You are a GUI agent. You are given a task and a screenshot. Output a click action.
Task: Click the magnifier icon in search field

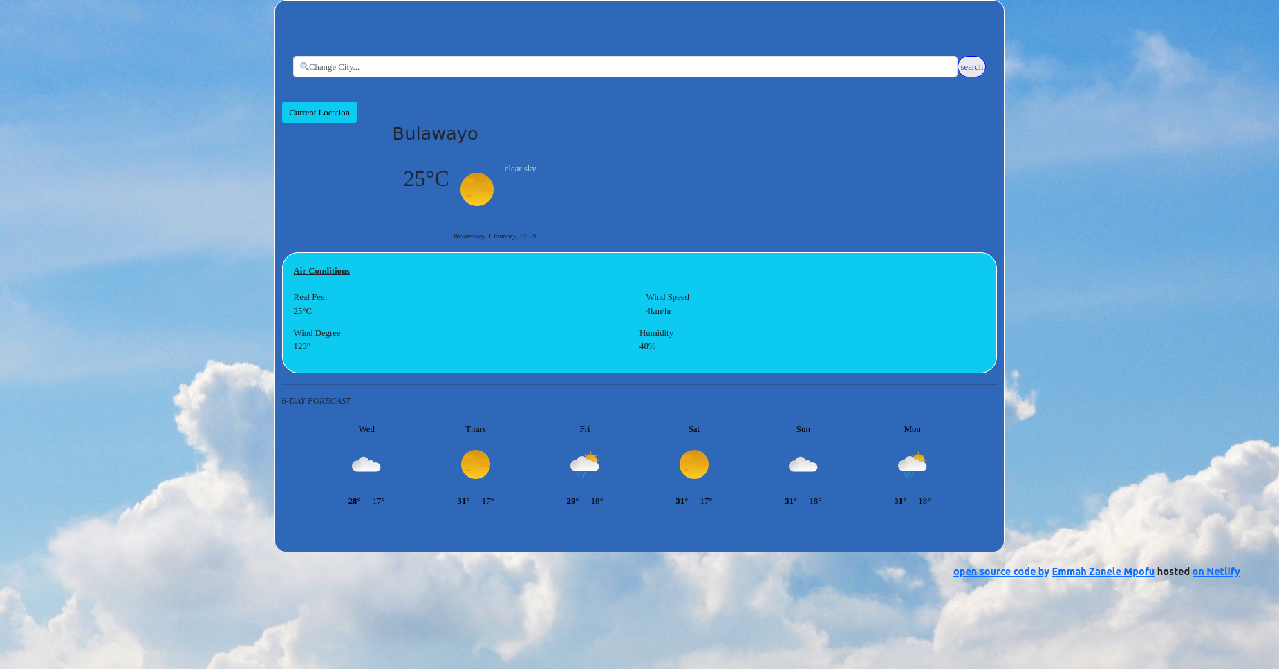pos(304,67)
